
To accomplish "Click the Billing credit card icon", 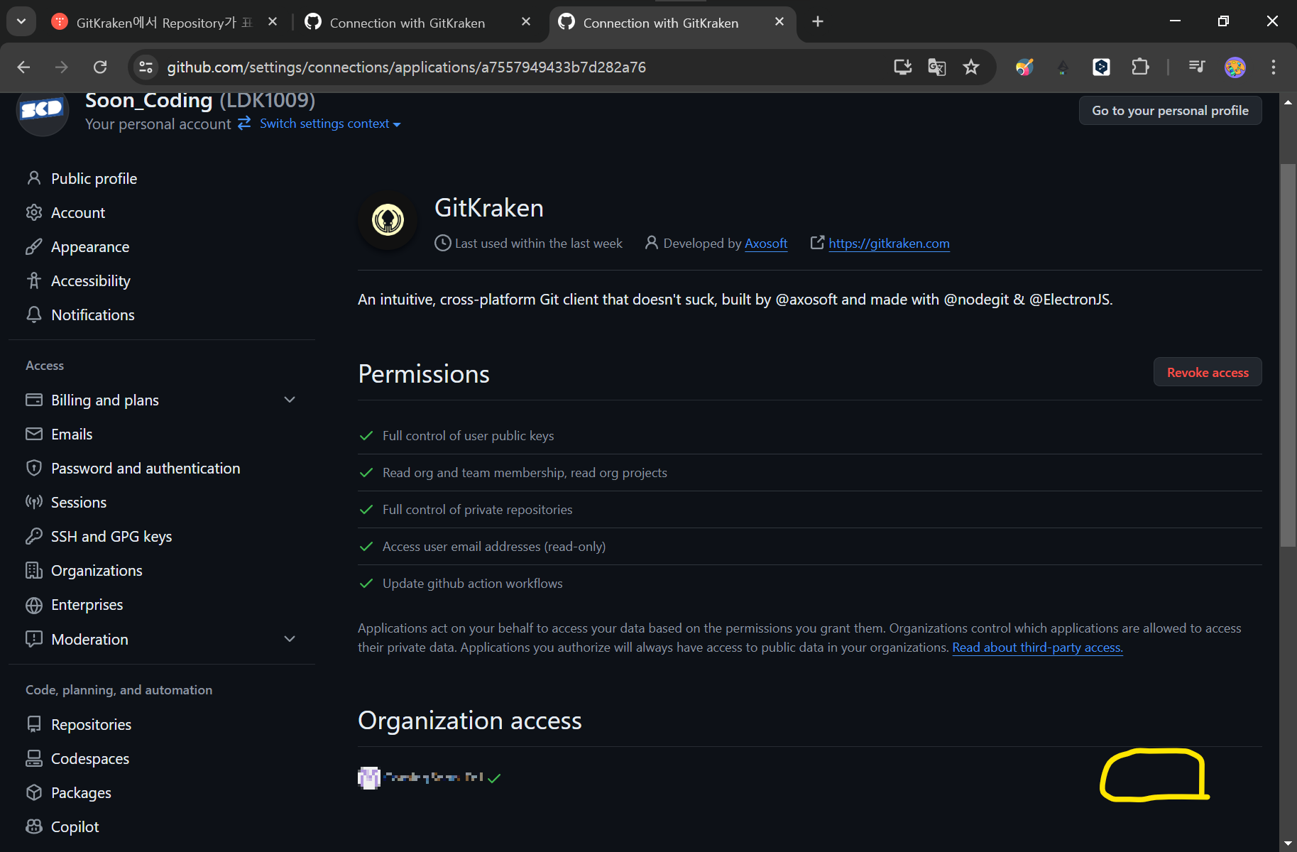I will point(33,400).
